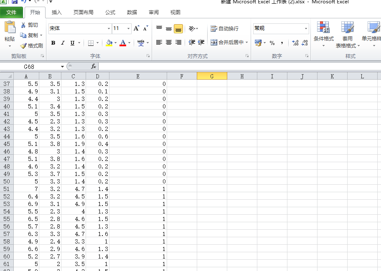Click Save icon in quick access toolbar
381x271 pixels.
click(x=15, y=1)
